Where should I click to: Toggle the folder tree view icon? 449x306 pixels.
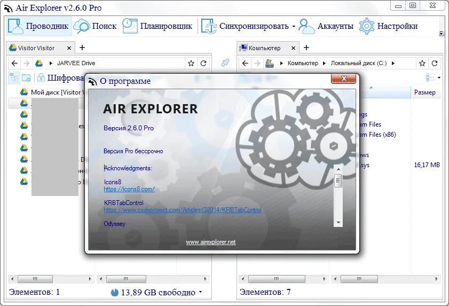click(14, 77)
